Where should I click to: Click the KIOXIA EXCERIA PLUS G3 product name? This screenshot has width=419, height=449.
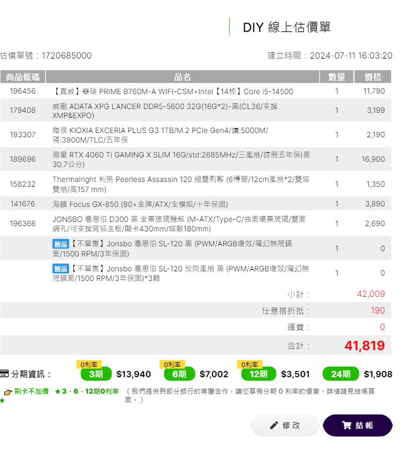pyautogui.click(x=160, y=135)
